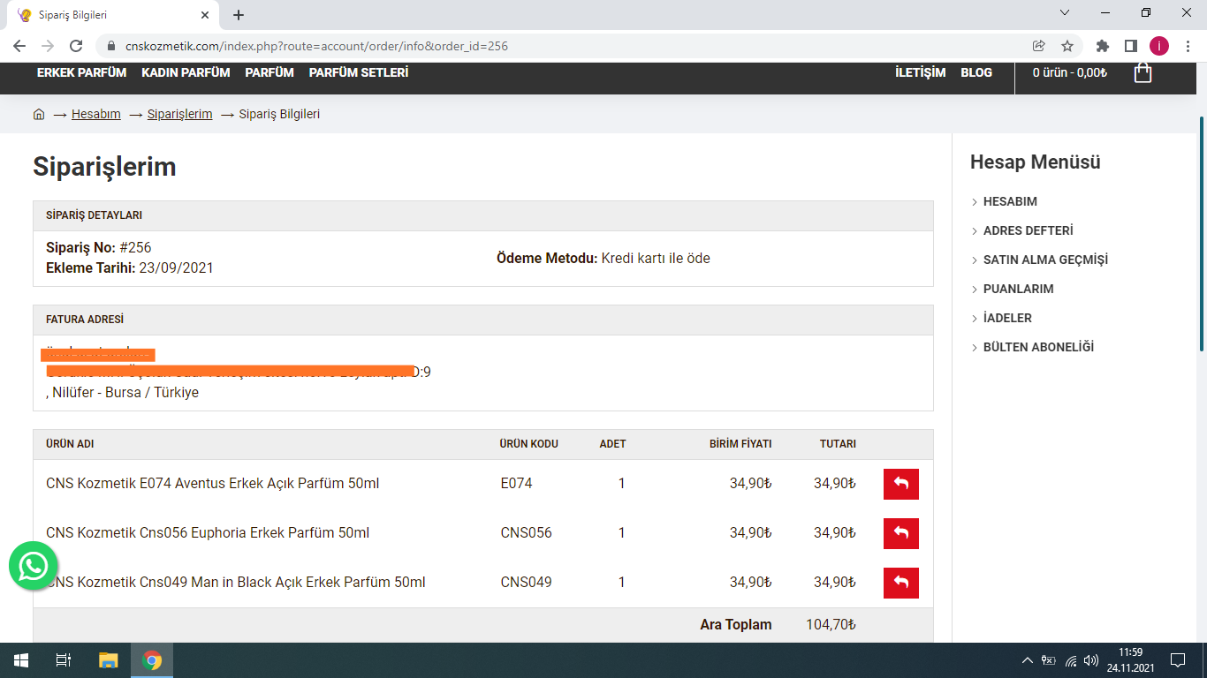Open the Chrome three-dot menu
The height and width of the screenshot is (678, 1207).
click(1188, 46)
